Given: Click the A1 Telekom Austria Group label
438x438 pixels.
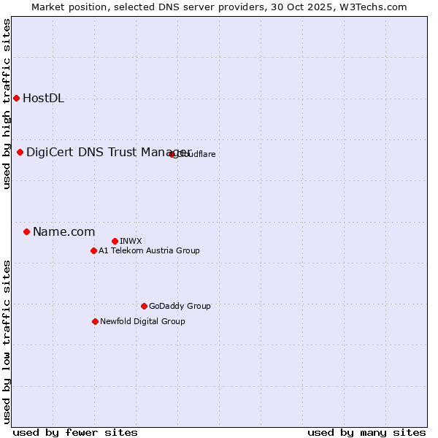Looking at the screenshot, I should point(149,251).
